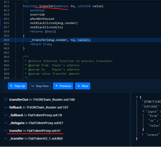This screenshot has height=147, width=161.
Task: Click '@param value Transfer amount' comment
Action: 54,74
